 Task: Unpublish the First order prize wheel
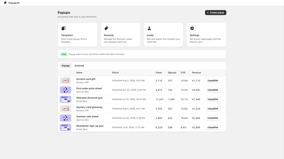click(x=213, y=90)
